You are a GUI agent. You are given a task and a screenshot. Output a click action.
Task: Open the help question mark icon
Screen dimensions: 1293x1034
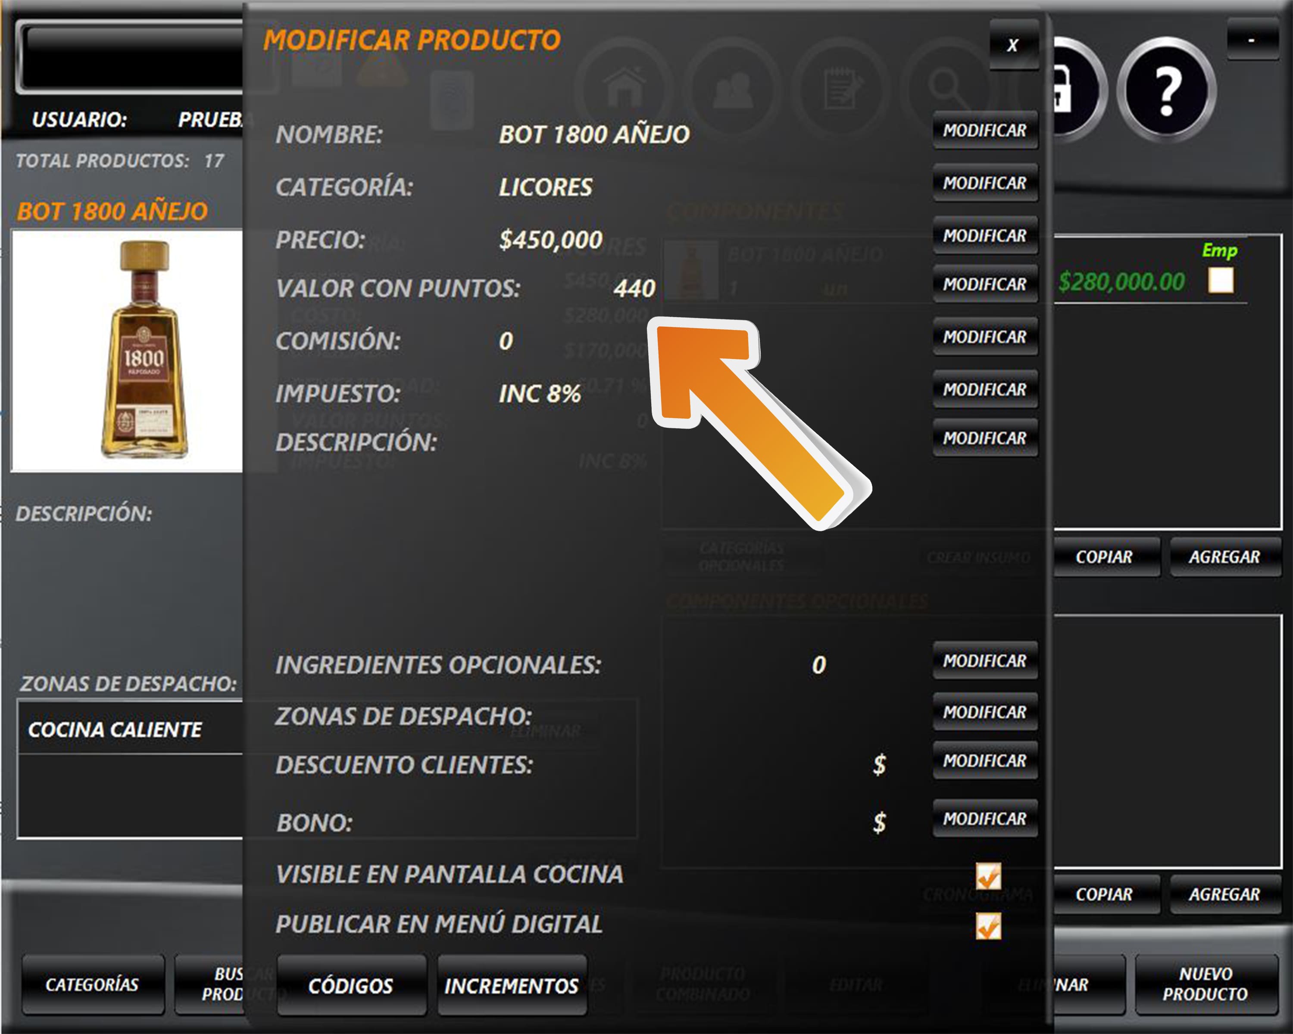pos(1166,90)
